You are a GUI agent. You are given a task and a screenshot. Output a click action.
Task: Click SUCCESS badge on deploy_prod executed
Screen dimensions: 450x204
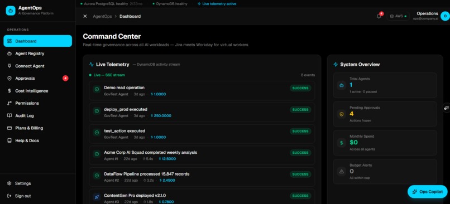[x=300, y=109]
